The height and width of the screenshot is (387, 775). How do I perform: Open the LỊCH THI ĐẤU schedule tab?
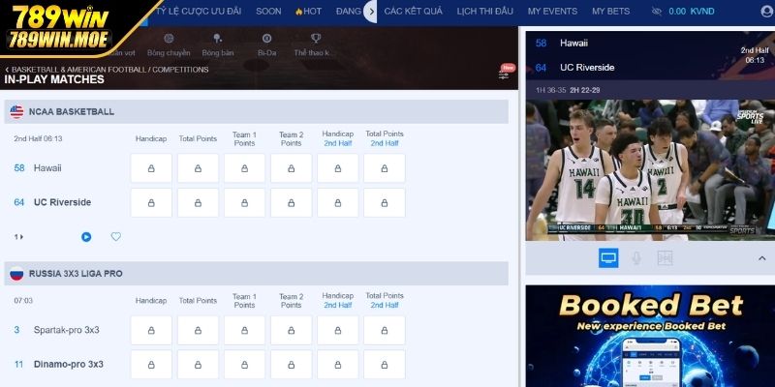485,11
